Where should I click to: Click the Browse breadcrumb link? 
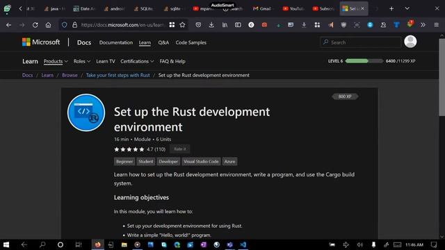[x=70, y=75]
